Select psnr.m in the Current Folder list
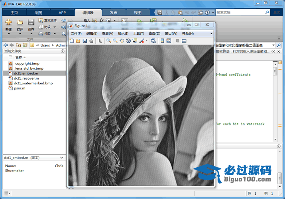285x199 pixels. [x=20, y=88]
